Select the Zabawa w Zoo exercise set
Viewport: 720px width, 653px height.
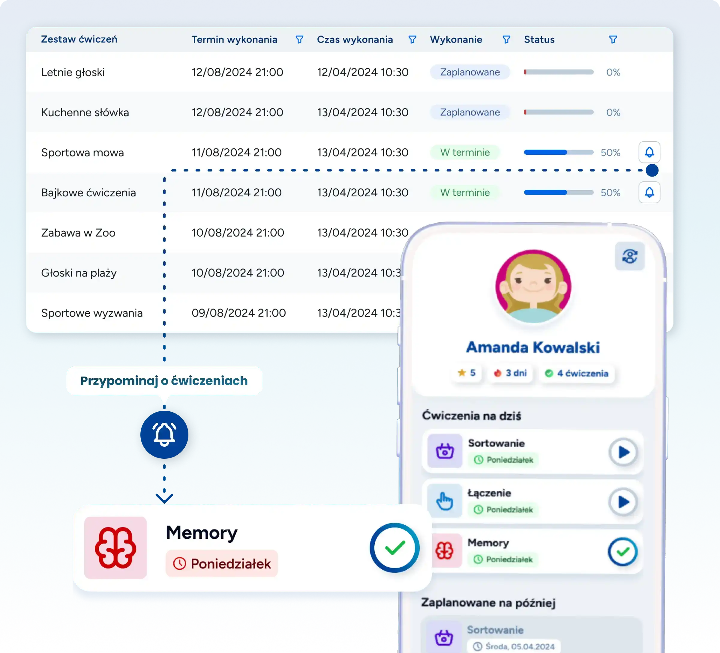pyautogui.click(x=78, y=233)
